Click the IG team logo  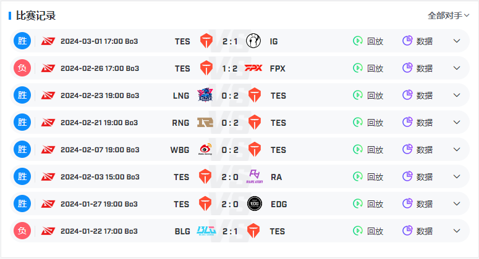coord(253,41)
